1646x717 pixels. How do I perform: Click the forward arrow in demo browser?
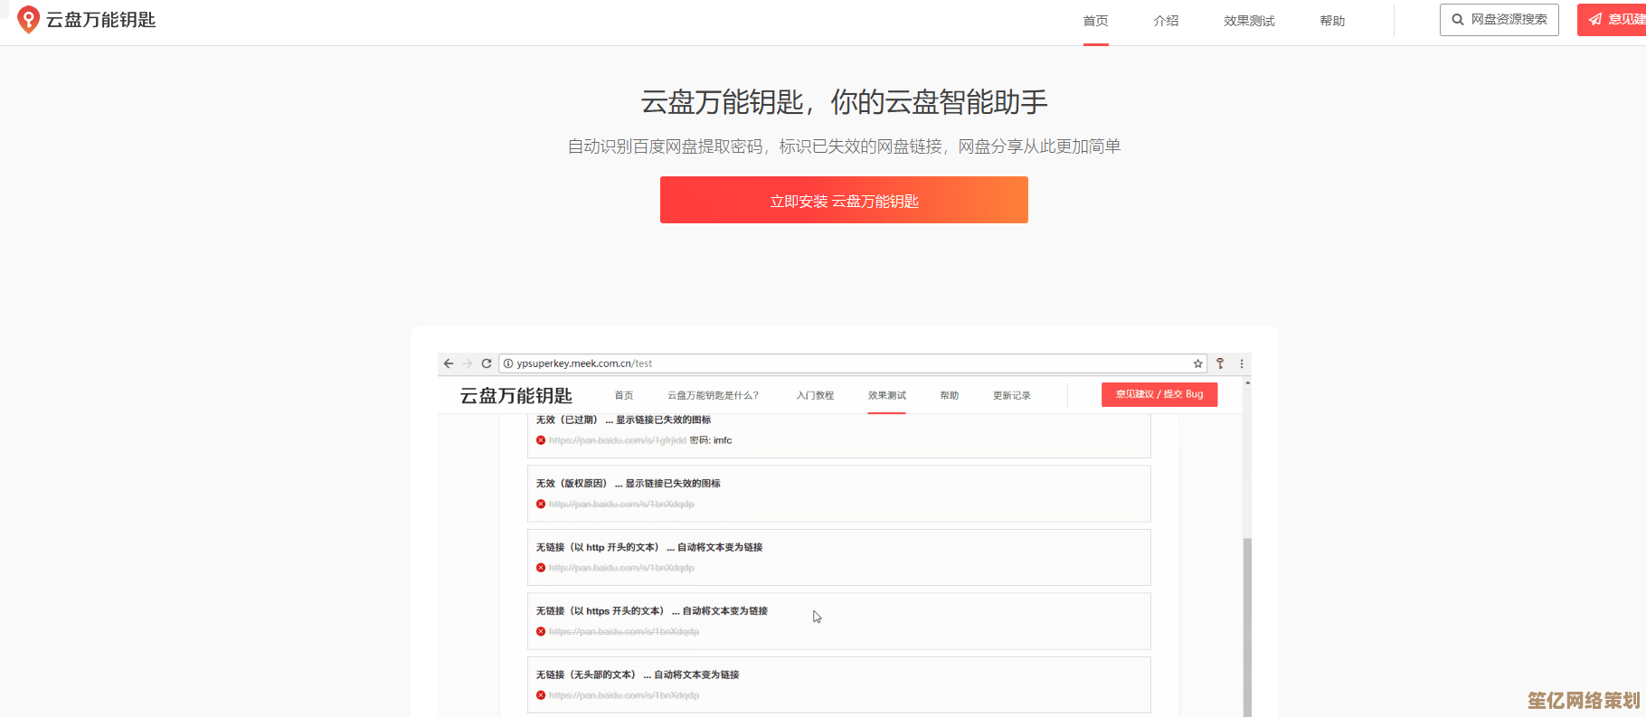pyautogui.click(x=468, y=363)
